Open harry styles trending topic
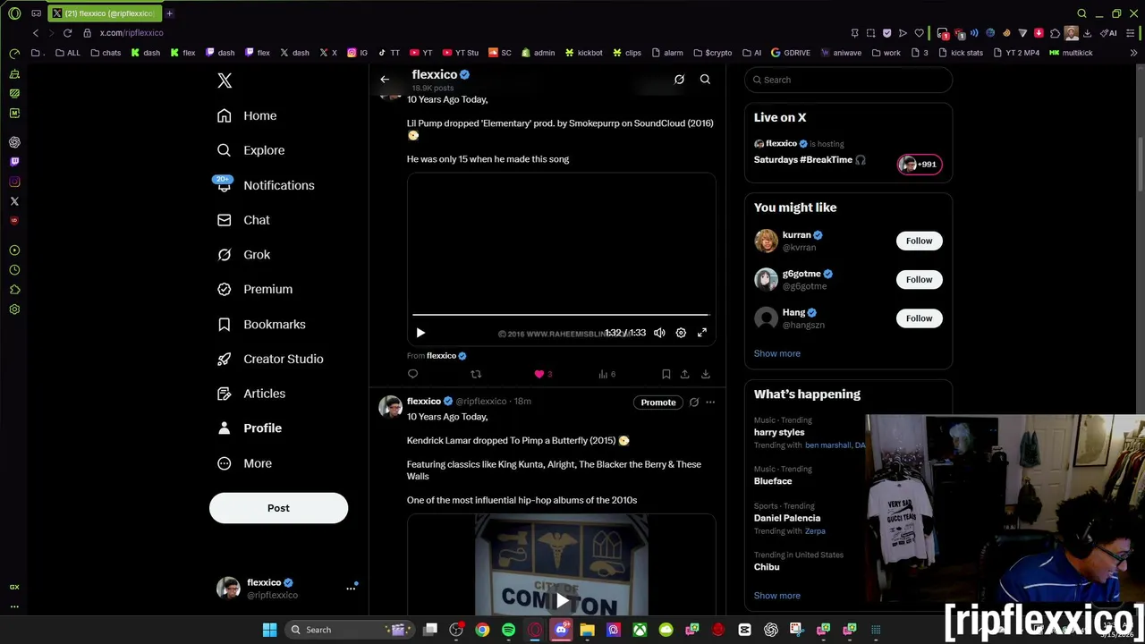The image size is (1145, 644). [x=779, y=433]
